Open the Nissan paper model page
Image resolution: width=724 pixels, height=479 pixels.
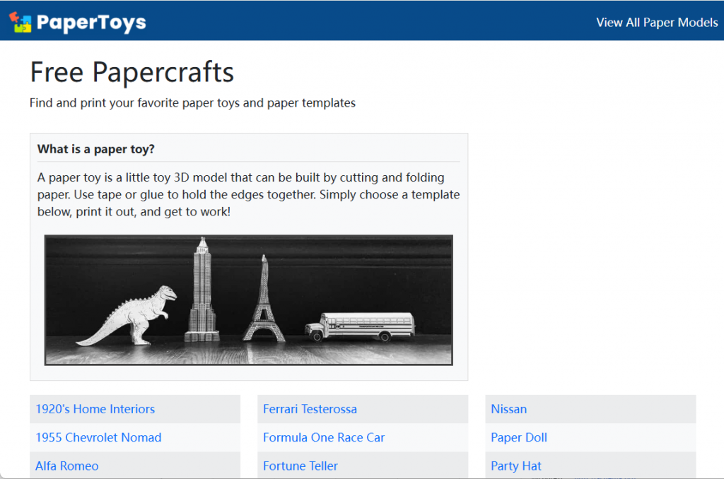508,409
